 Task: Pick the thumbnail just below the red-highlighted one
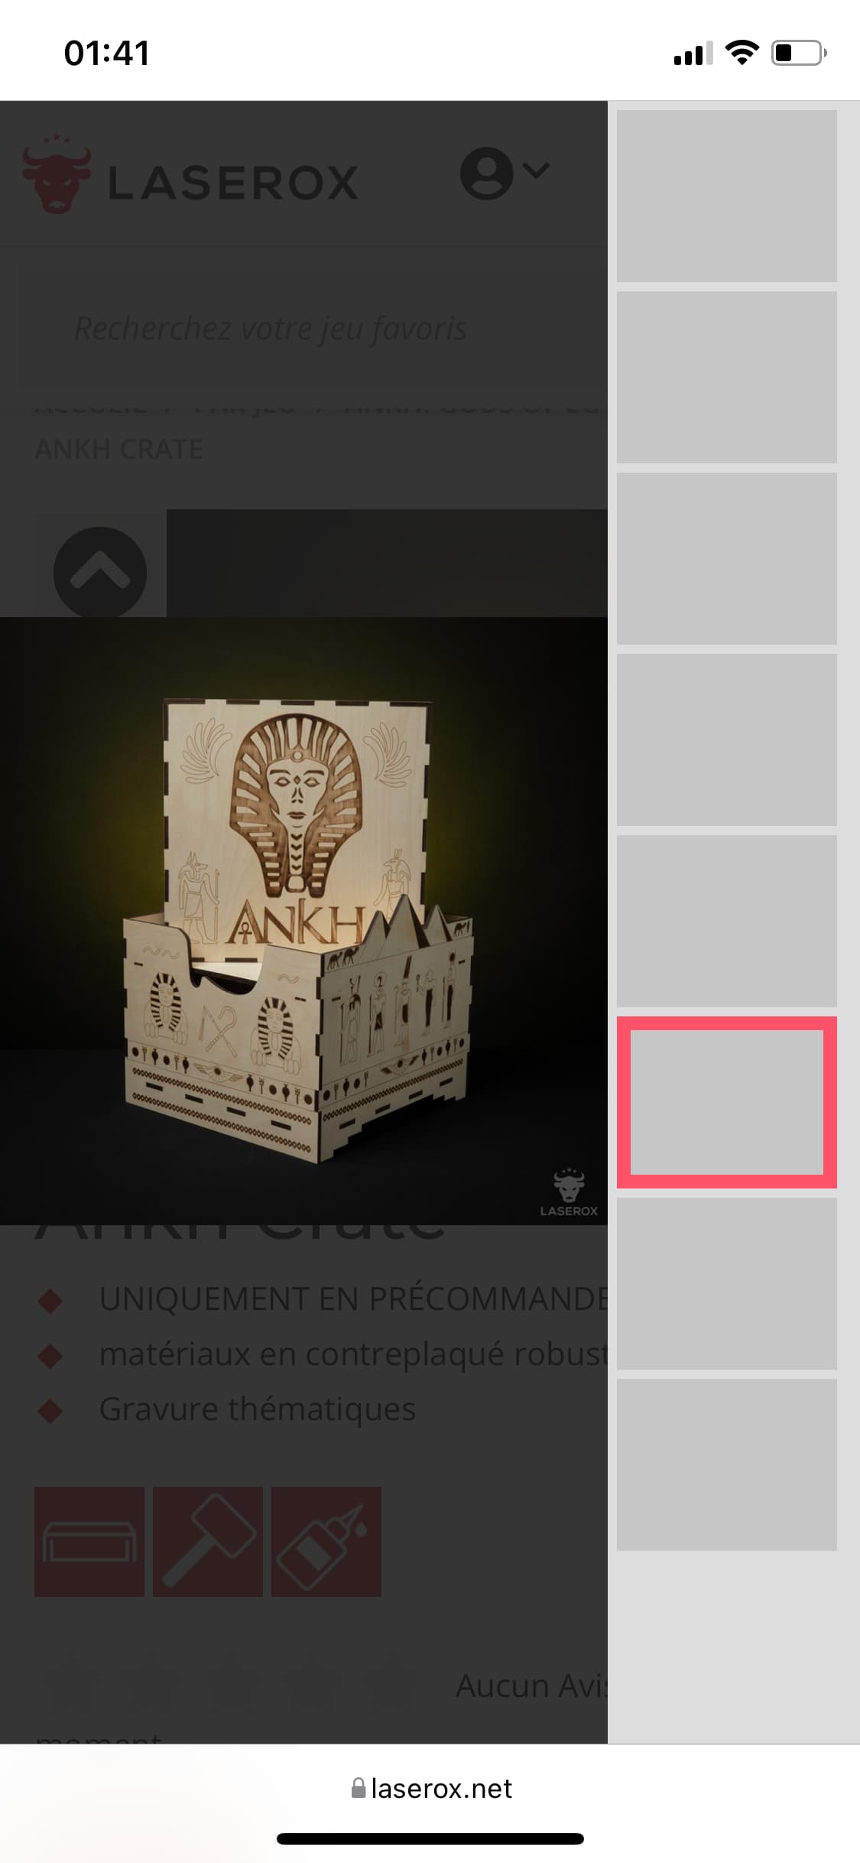click(x=727, y=1283)
